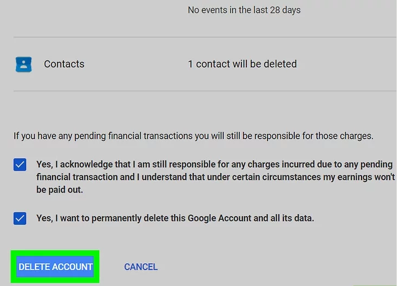
Task: Click the blue Contacts icon
Action: [23, 64]
